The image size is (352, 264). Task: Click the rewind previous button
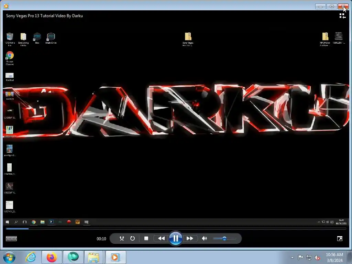tap(161, 239)
